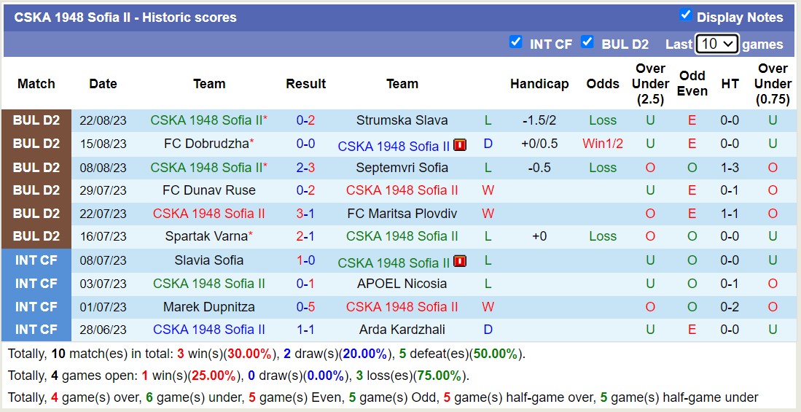Image resolution: width=801 pixels, height=412 pixels.
Task: Uncheck the BUL D2 filter checkbox
Action: pos(587,42)
